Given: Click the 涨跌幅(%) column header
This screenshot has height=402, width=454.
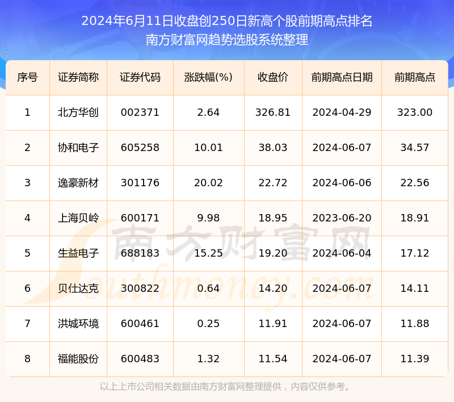Looking at the screenshot, I should (208, 77).
